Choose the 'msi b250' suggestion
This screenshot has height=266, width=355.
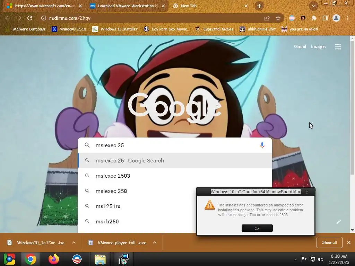click(137, 221)
